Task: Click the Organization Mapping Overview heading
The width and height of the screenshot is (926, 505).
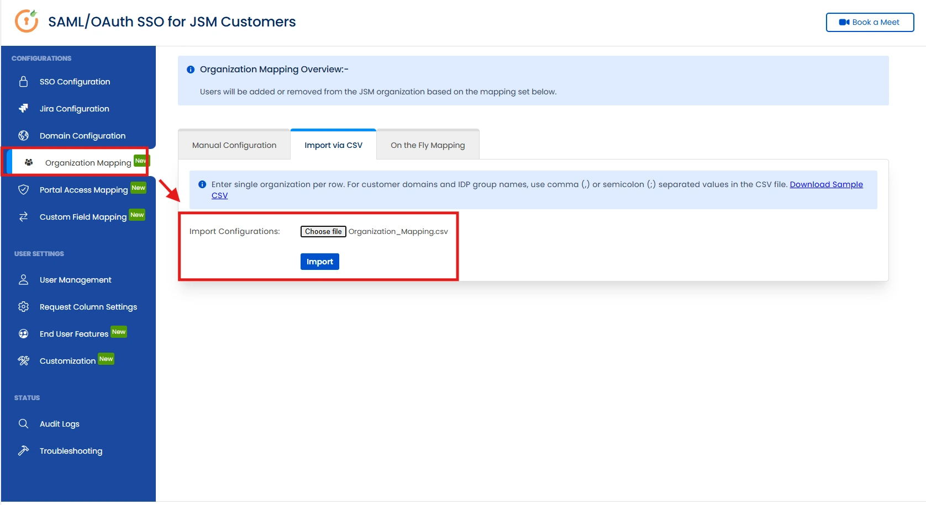Action: coord(274,69)
